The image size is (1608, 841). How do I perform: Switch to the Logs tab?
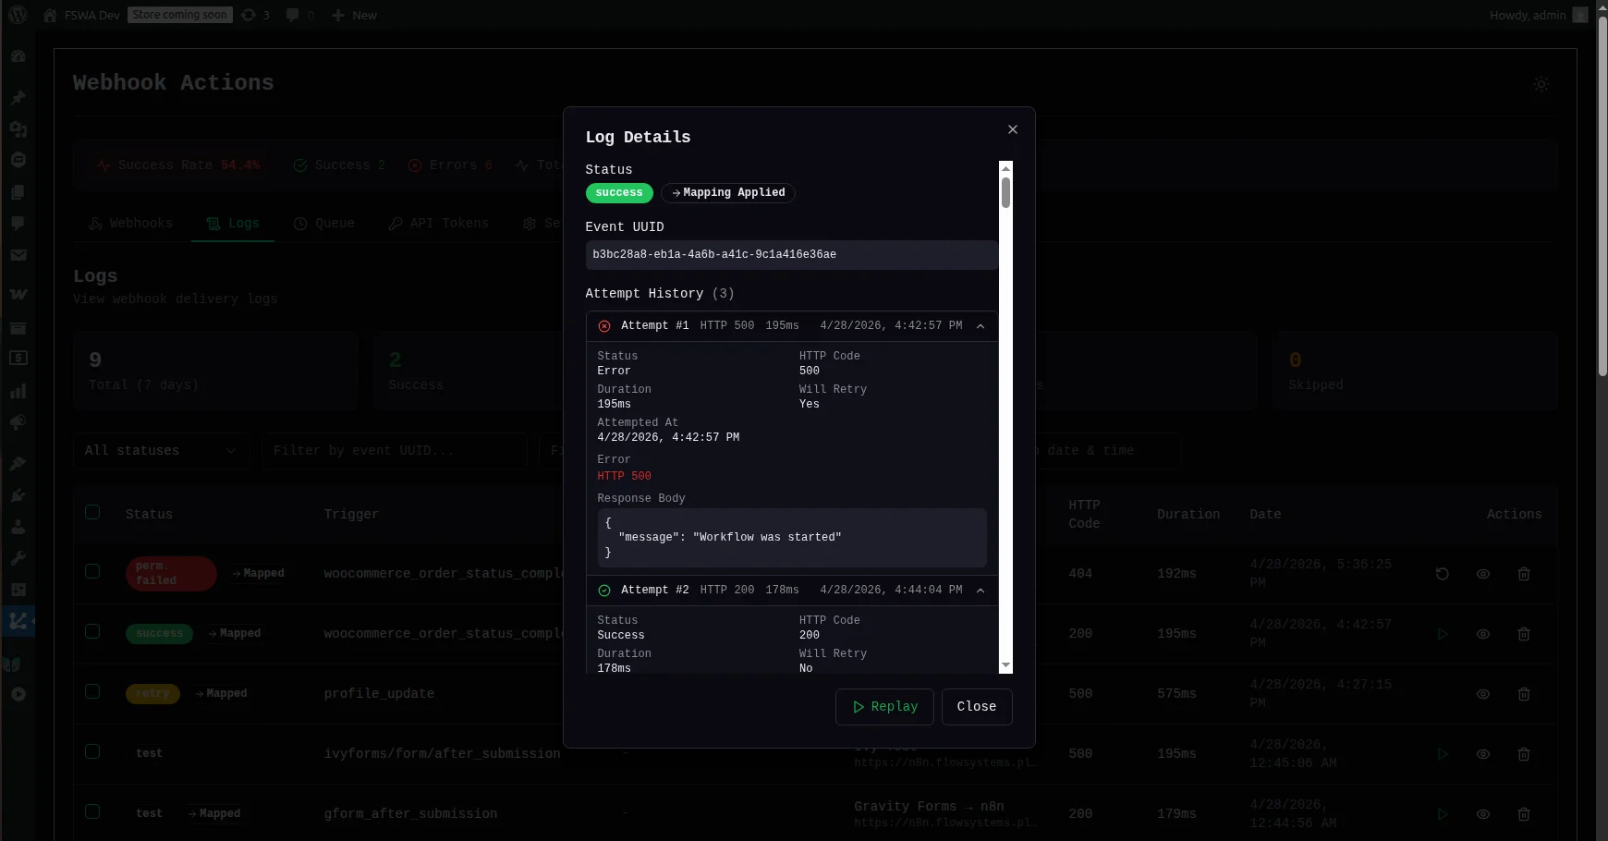pyautogui.click(x=233, y=224)
